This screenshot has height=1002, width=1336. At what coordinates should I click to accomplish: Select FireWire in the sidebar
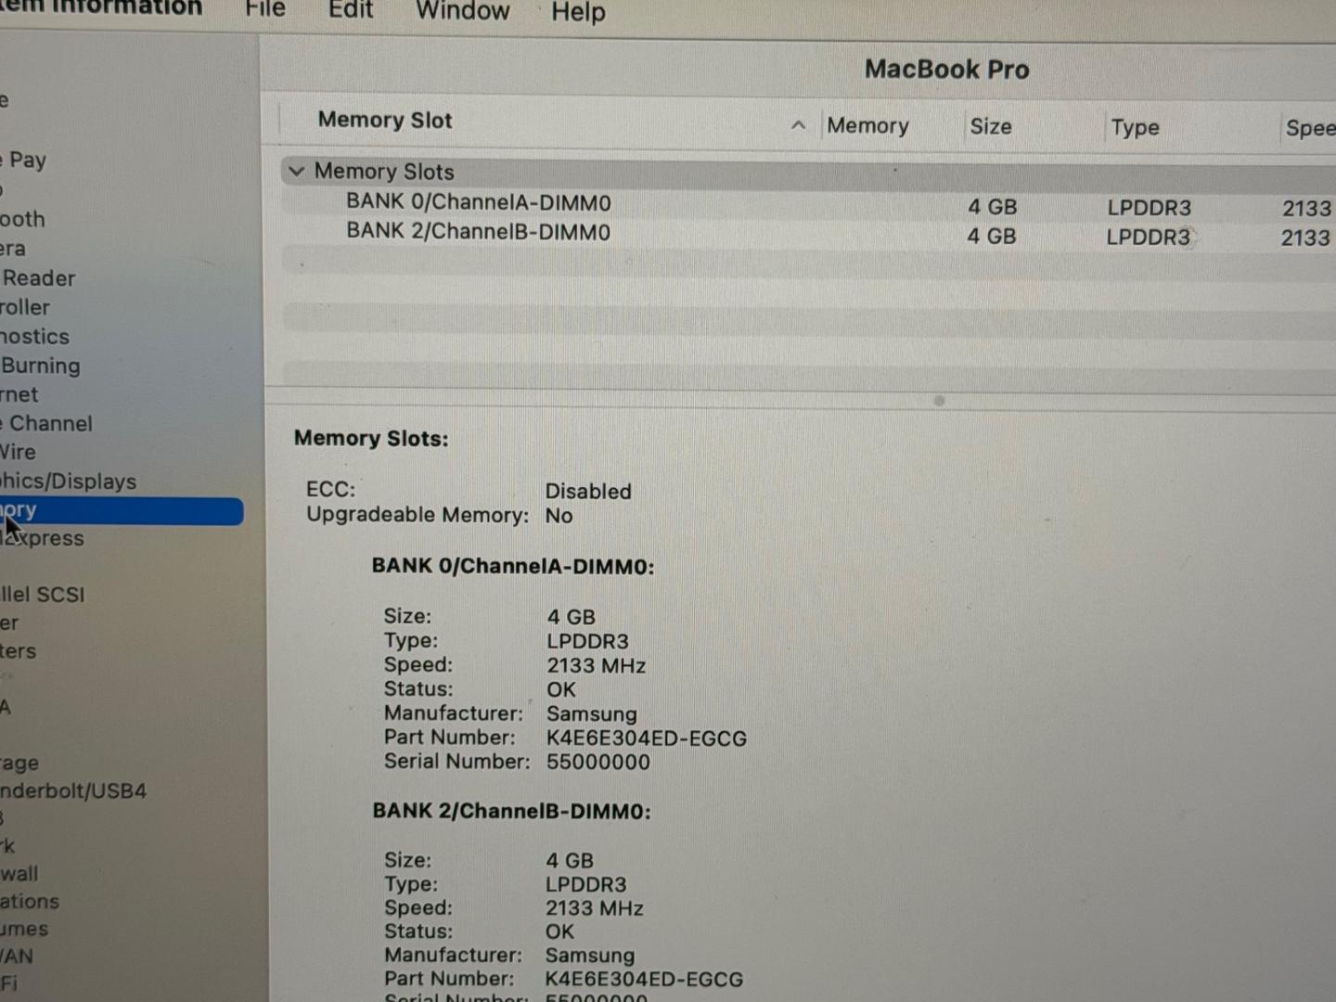18,452
